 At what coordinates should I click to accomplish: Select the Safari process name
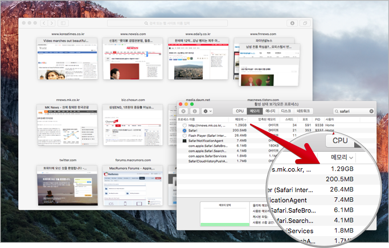point(193,131)
